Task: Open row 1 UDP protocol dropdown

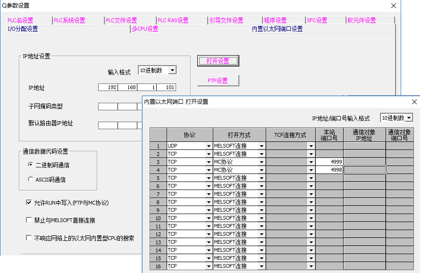Action: pyautogui.click(x=209, y=146)
